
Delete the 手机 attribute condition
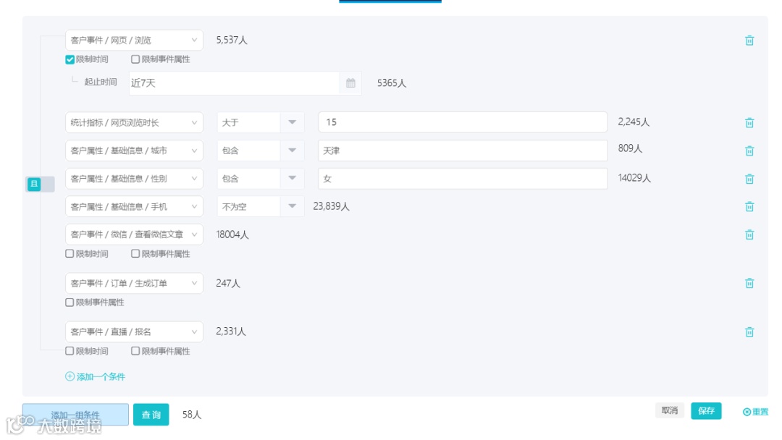(749, 207)
